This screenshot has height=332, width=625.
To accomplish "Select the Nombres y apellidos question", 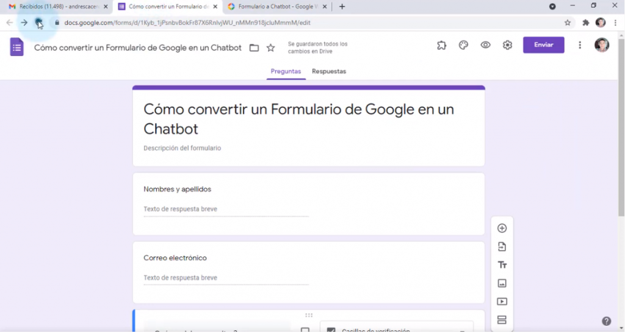I will point(308,204).
